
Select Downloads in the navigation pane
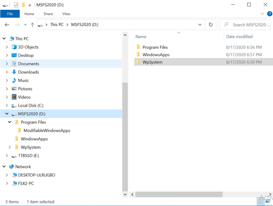tap(29, 72)
